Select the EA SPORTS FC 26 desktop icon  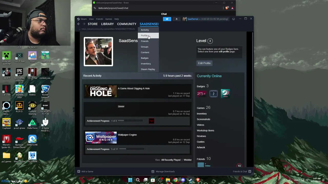(45, 108)
